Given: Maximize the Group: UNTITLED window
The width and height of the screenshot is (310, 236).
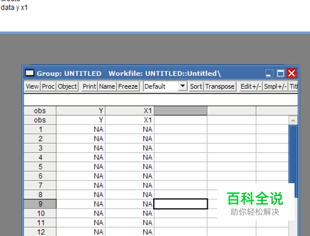Looking at the screenshot, I should tap(280, 73).
